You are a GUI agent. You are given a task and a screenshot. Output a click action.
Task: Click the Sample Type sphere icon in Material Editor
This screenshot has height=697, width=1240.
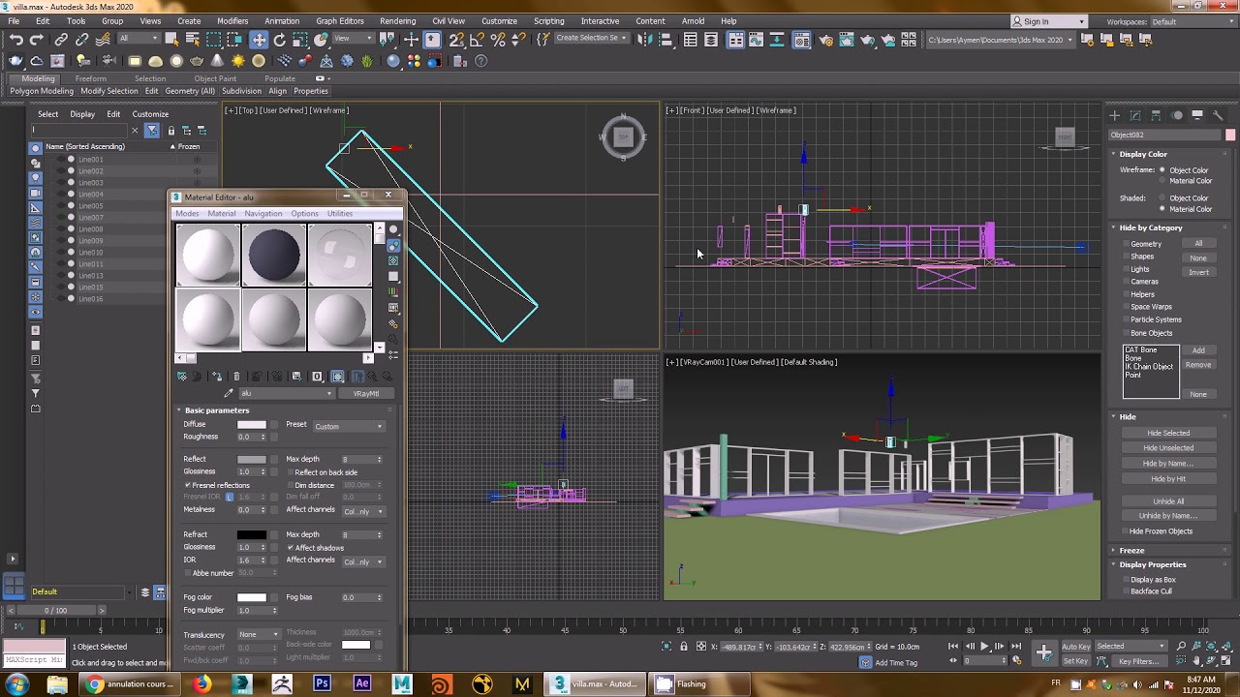coord(393,229)
